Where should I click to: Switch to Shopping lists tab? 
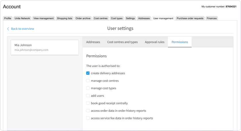(65, 18)
